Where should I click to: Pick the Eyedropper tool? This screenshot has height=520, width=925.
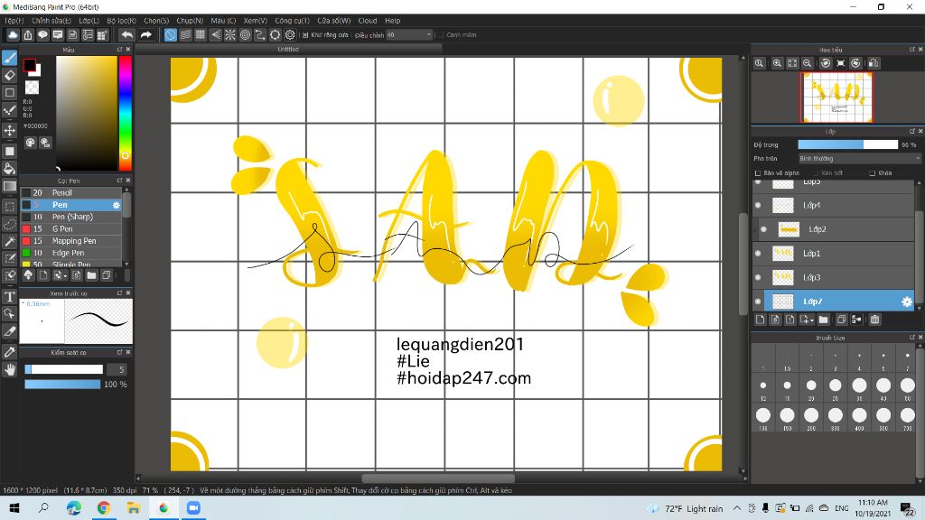(x=9, y=352)
